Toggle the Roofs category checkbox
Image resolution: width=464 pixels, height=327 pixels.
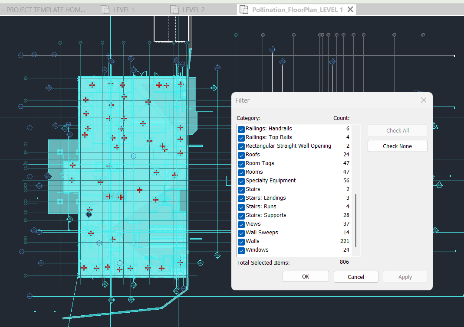pos(241,155)
